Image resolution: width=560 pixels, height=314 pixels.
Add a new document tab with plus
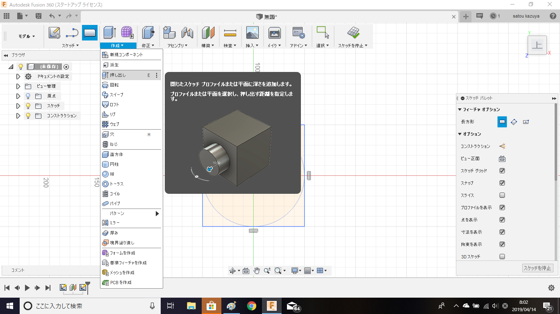point(466,16)
